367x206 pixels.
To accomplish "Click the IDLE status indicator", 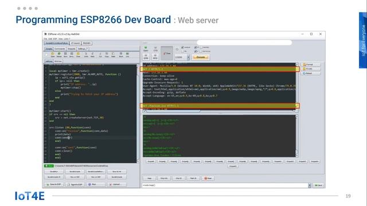I will point(49,166).
